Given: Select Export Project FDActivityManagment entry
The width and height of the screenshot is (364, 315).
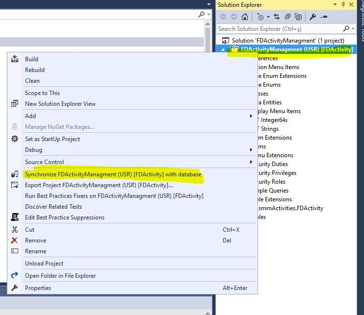Looking at the screenshot, I should 99,185.
